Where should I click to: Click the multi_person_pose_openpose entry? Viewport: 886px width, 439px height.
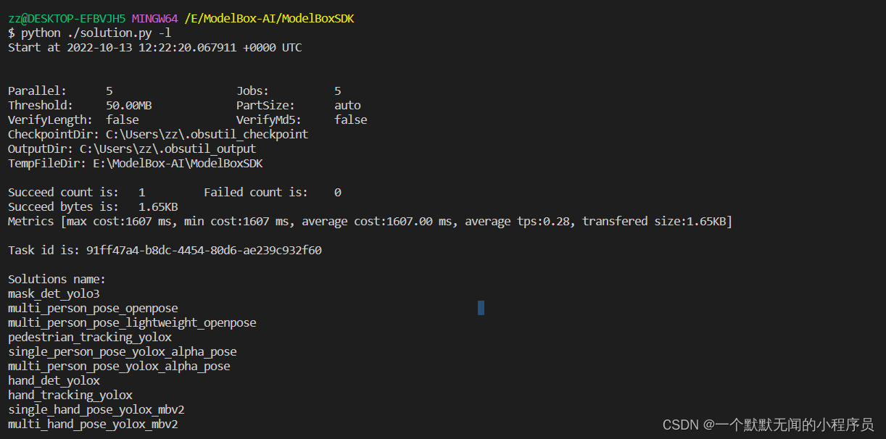click(x=93, y=308)
